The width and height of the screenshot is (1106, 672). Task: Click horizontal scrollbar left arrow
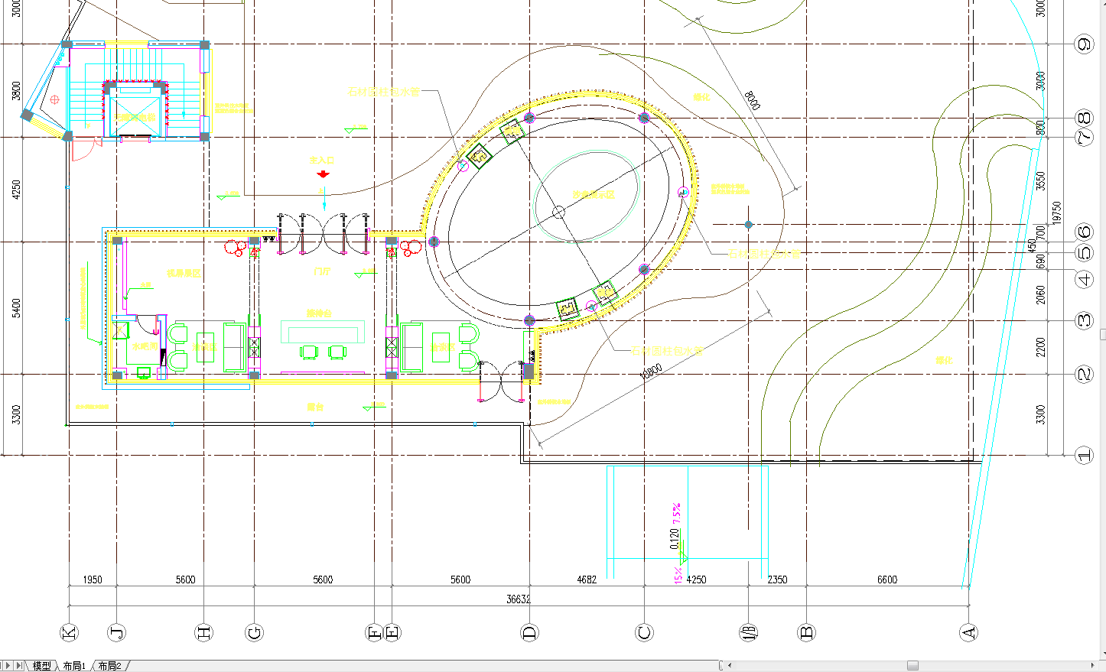[730, 665]
